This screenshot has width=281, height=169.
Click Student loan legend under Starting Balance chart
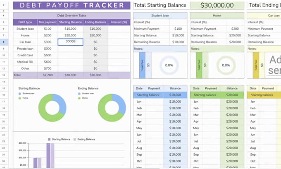26,94
